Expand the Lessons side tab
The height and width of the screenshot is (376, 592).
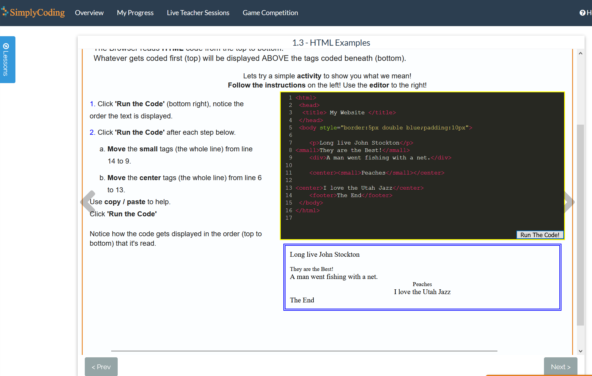[7, 59]
